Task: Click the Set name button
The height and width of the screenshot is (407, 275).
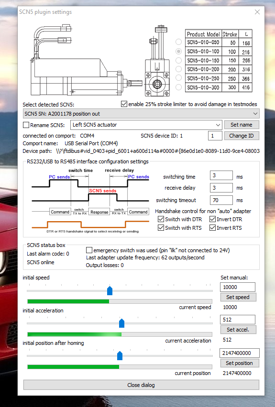Action: [x=242, y=125]
